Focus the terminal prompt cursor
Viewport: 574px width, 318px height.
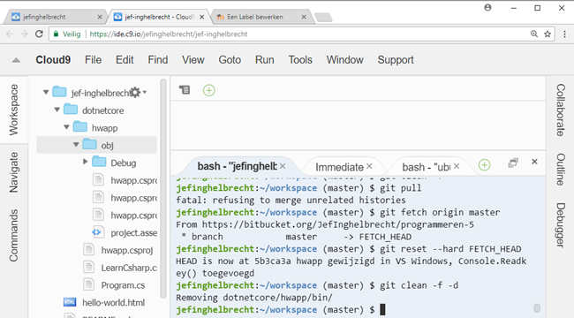coord(382,309)
